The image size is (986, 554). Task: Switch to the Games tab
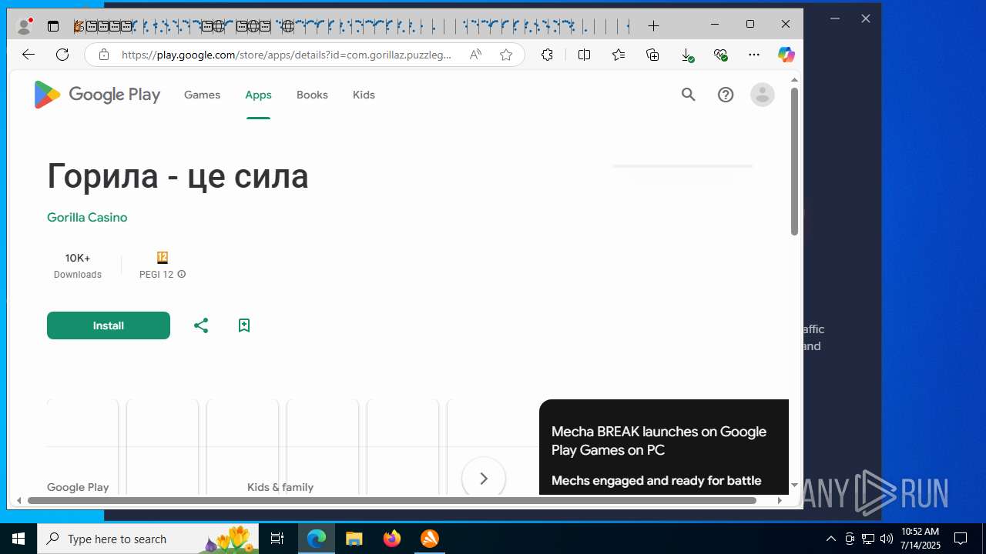point(202,95)
